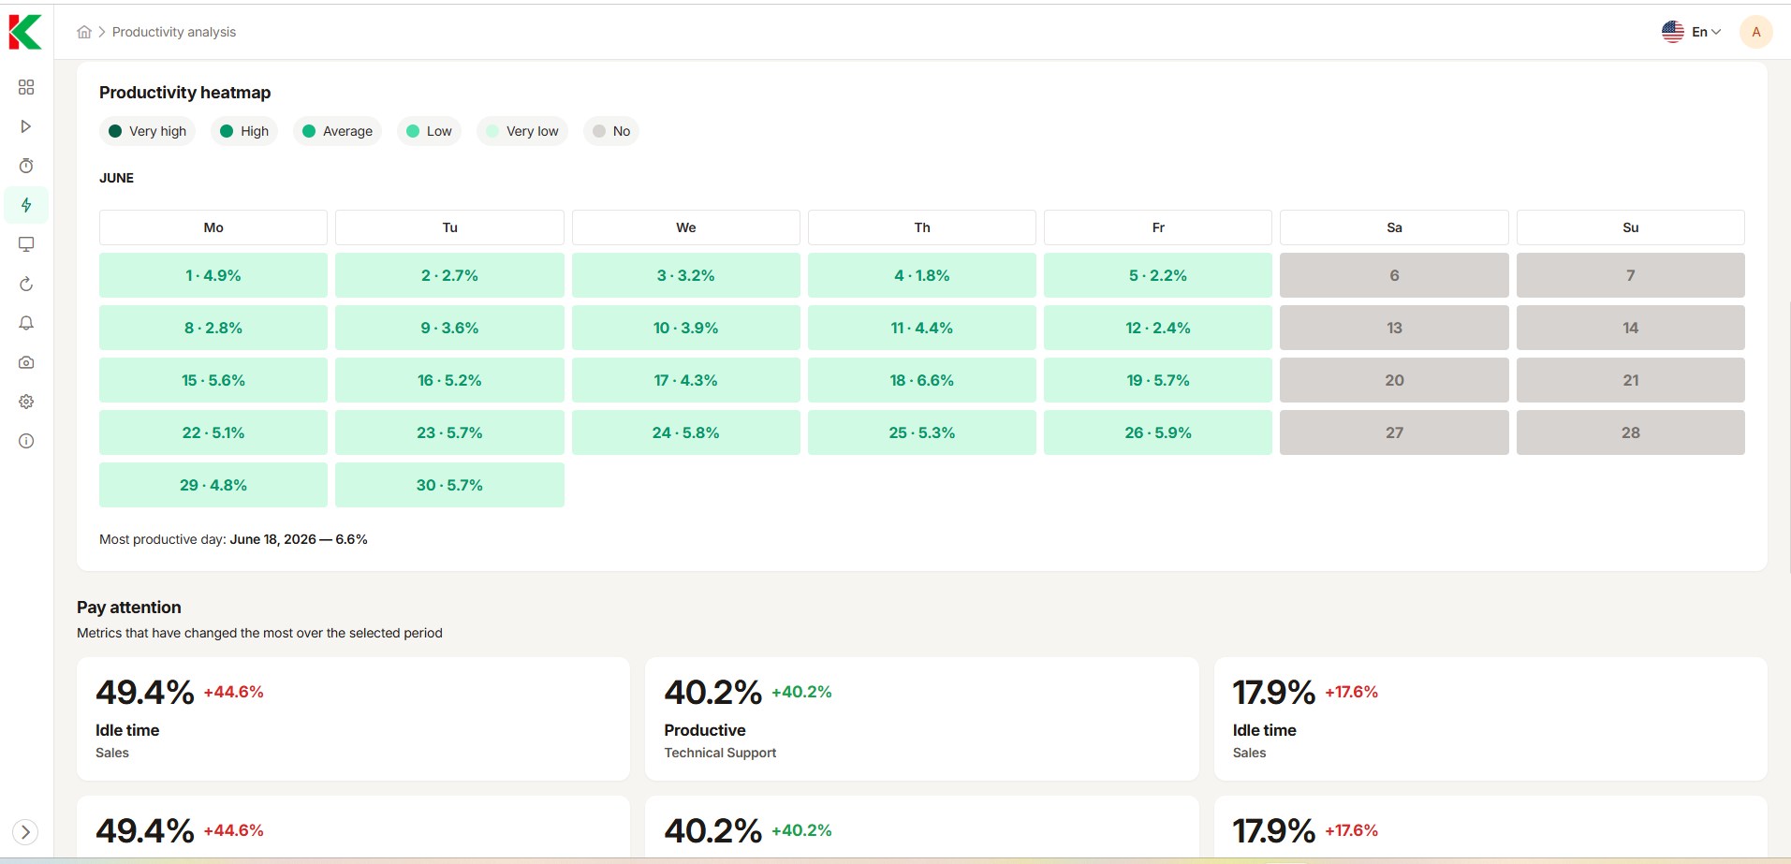
Task: Open the user avatar A menu
Action: (1755, 32)
